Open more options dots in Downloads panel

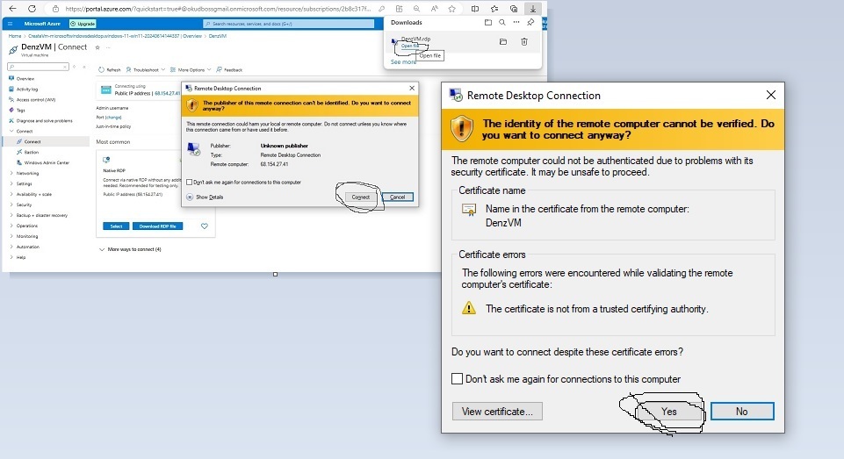[516, 23]
